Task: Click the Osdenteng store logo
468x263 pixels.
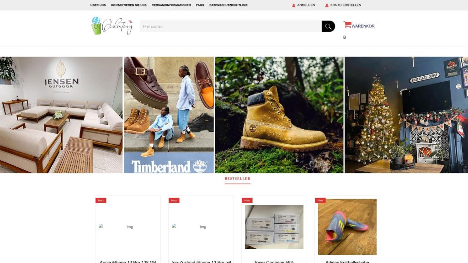Action: [112, 26]
